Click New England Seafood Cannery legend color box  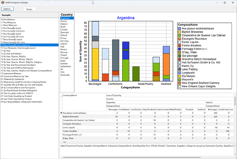click(x=180, y=83)
